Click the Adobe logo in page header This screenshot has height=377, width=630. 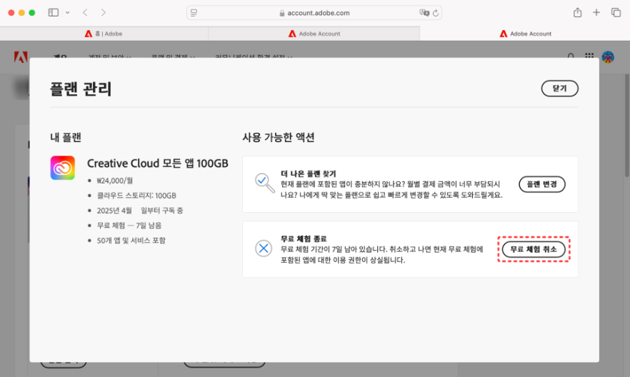click(21, 57)
